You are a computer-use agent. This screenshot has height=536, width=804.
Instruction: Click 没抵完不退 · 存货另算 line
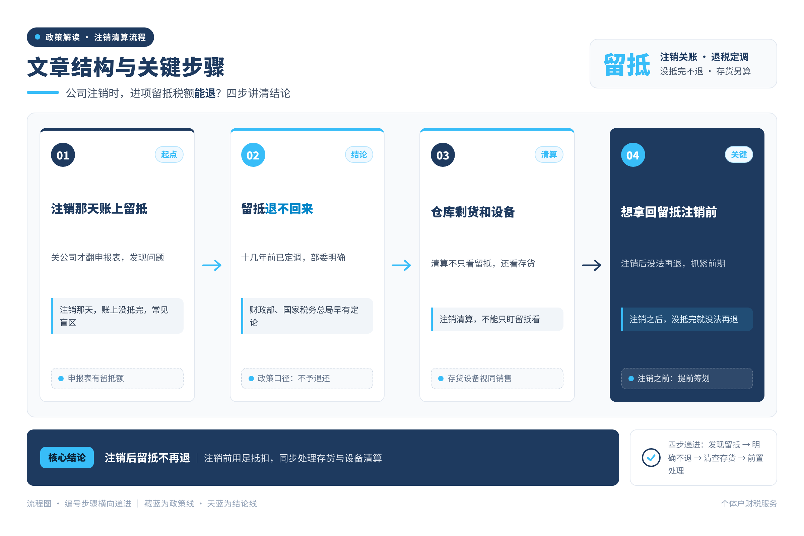(x=705, y=71)
